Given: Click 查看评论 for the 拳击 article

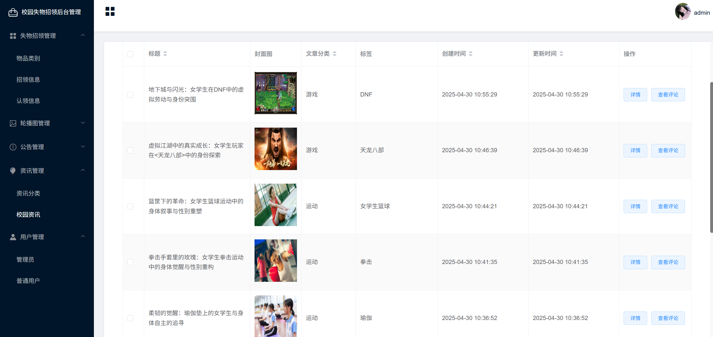Looking at the screenshot, I should (668, 262).
